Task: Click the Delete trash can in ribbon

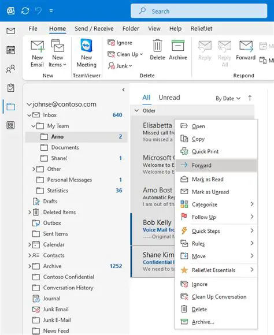Action: point(157,50)
